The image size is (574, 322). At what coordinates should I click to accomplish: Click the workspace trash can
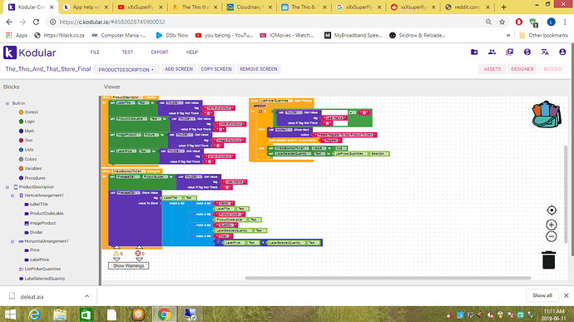[x=549, y=260]
